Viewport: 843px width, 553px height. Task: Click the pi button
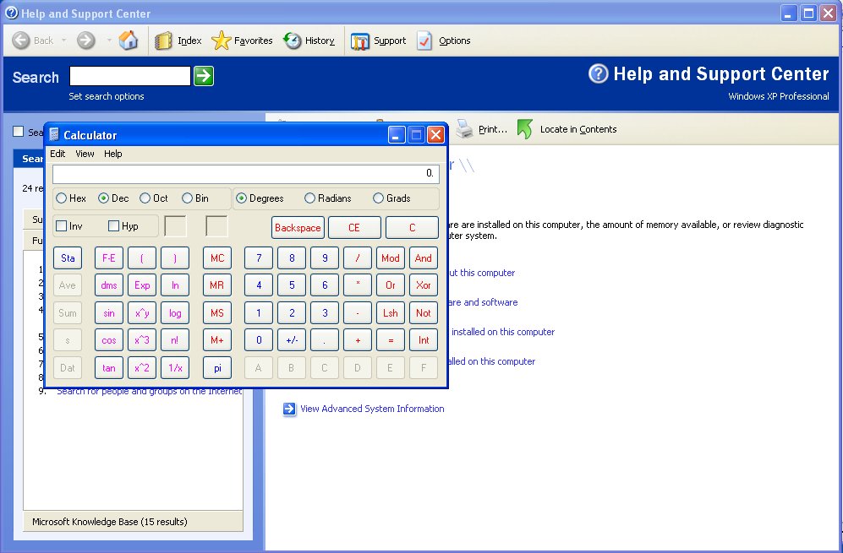pos(217,368)
